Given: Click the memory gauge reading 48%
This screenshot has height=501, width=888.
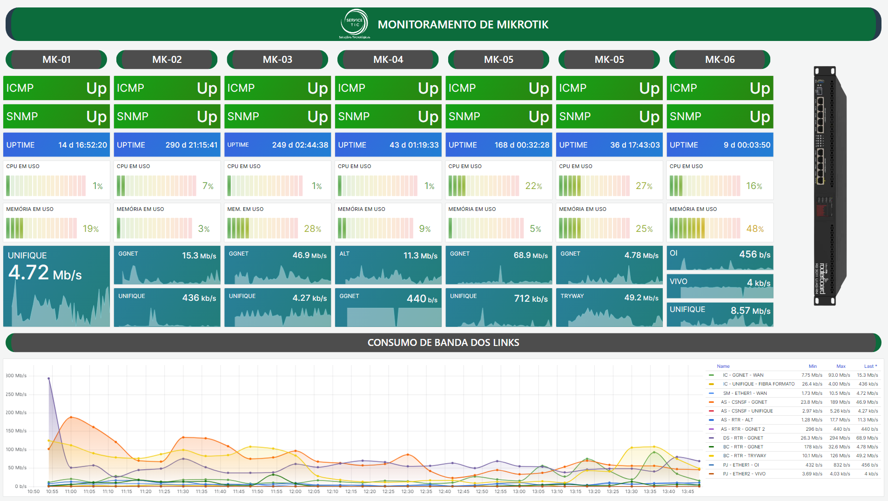Looking at the screenshot, I should click(720, 223).
